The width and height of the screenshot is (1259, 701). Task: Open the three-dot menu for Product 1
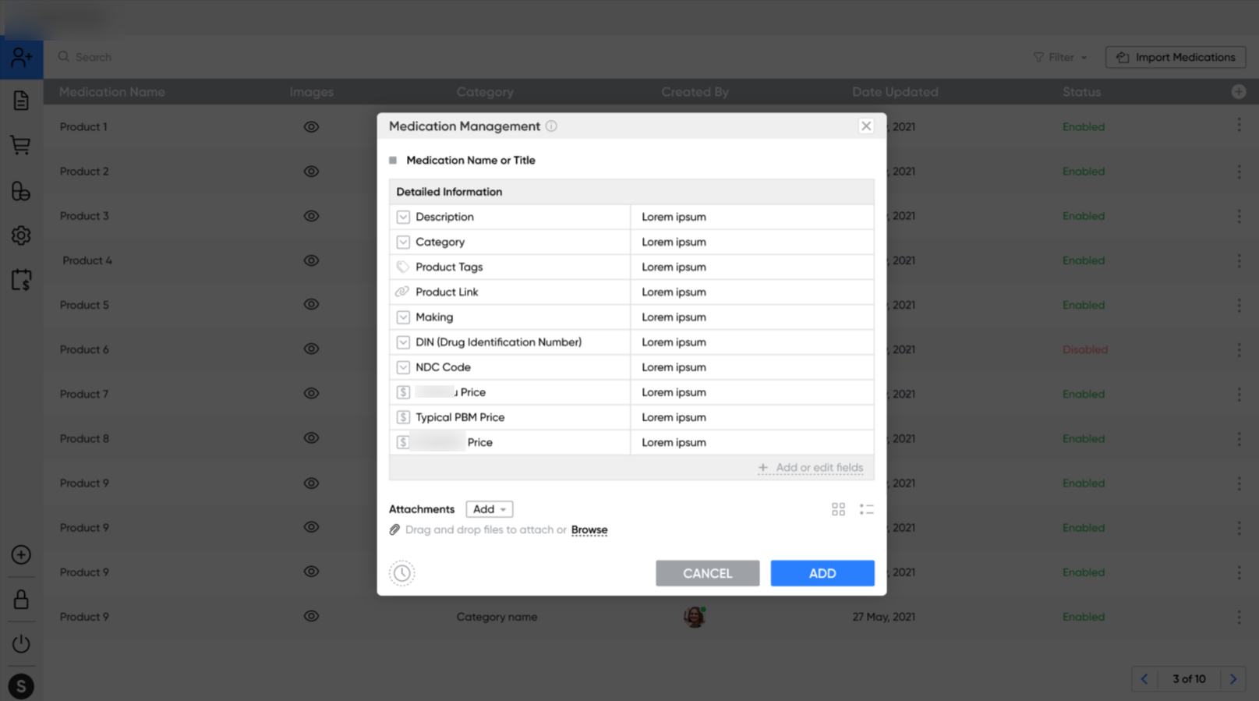click(x=1239, y=126)
